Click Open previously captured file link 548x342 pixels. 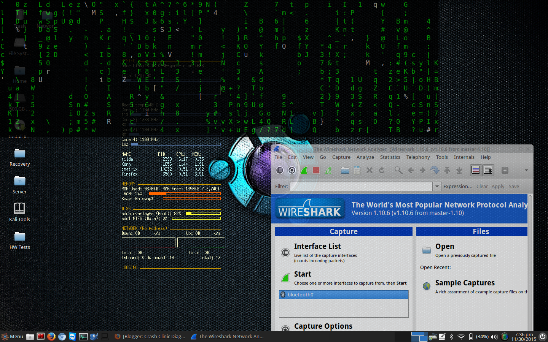[444, 246]
